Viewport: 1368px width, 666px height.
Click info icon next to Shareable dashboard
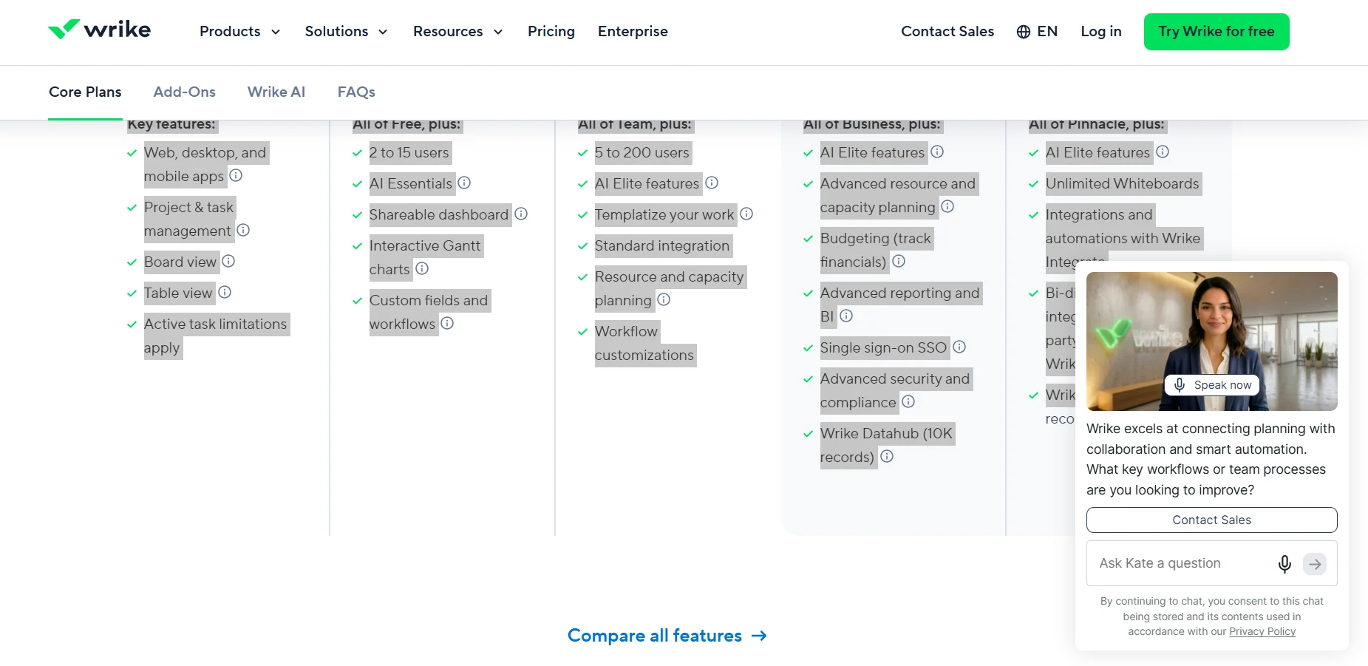click(521, 214)
